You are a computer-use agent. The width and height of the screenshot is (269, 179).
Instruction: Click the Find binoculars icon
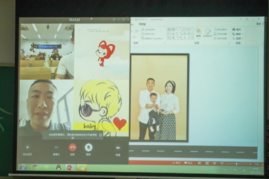tap(234, 29)
